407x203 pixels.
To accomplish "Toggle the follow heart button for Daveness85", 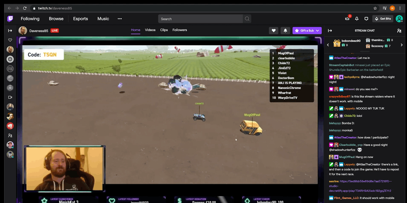I will pos(274,30).
